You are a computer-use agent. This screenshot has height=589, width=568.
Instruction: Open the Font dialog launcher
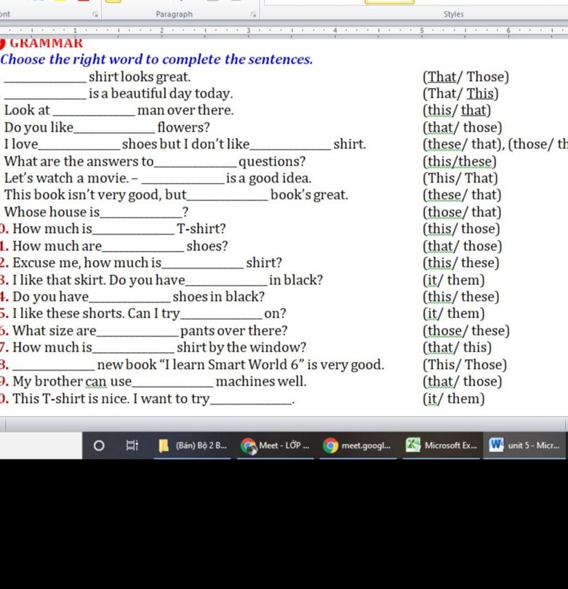(x=95, y=14)
